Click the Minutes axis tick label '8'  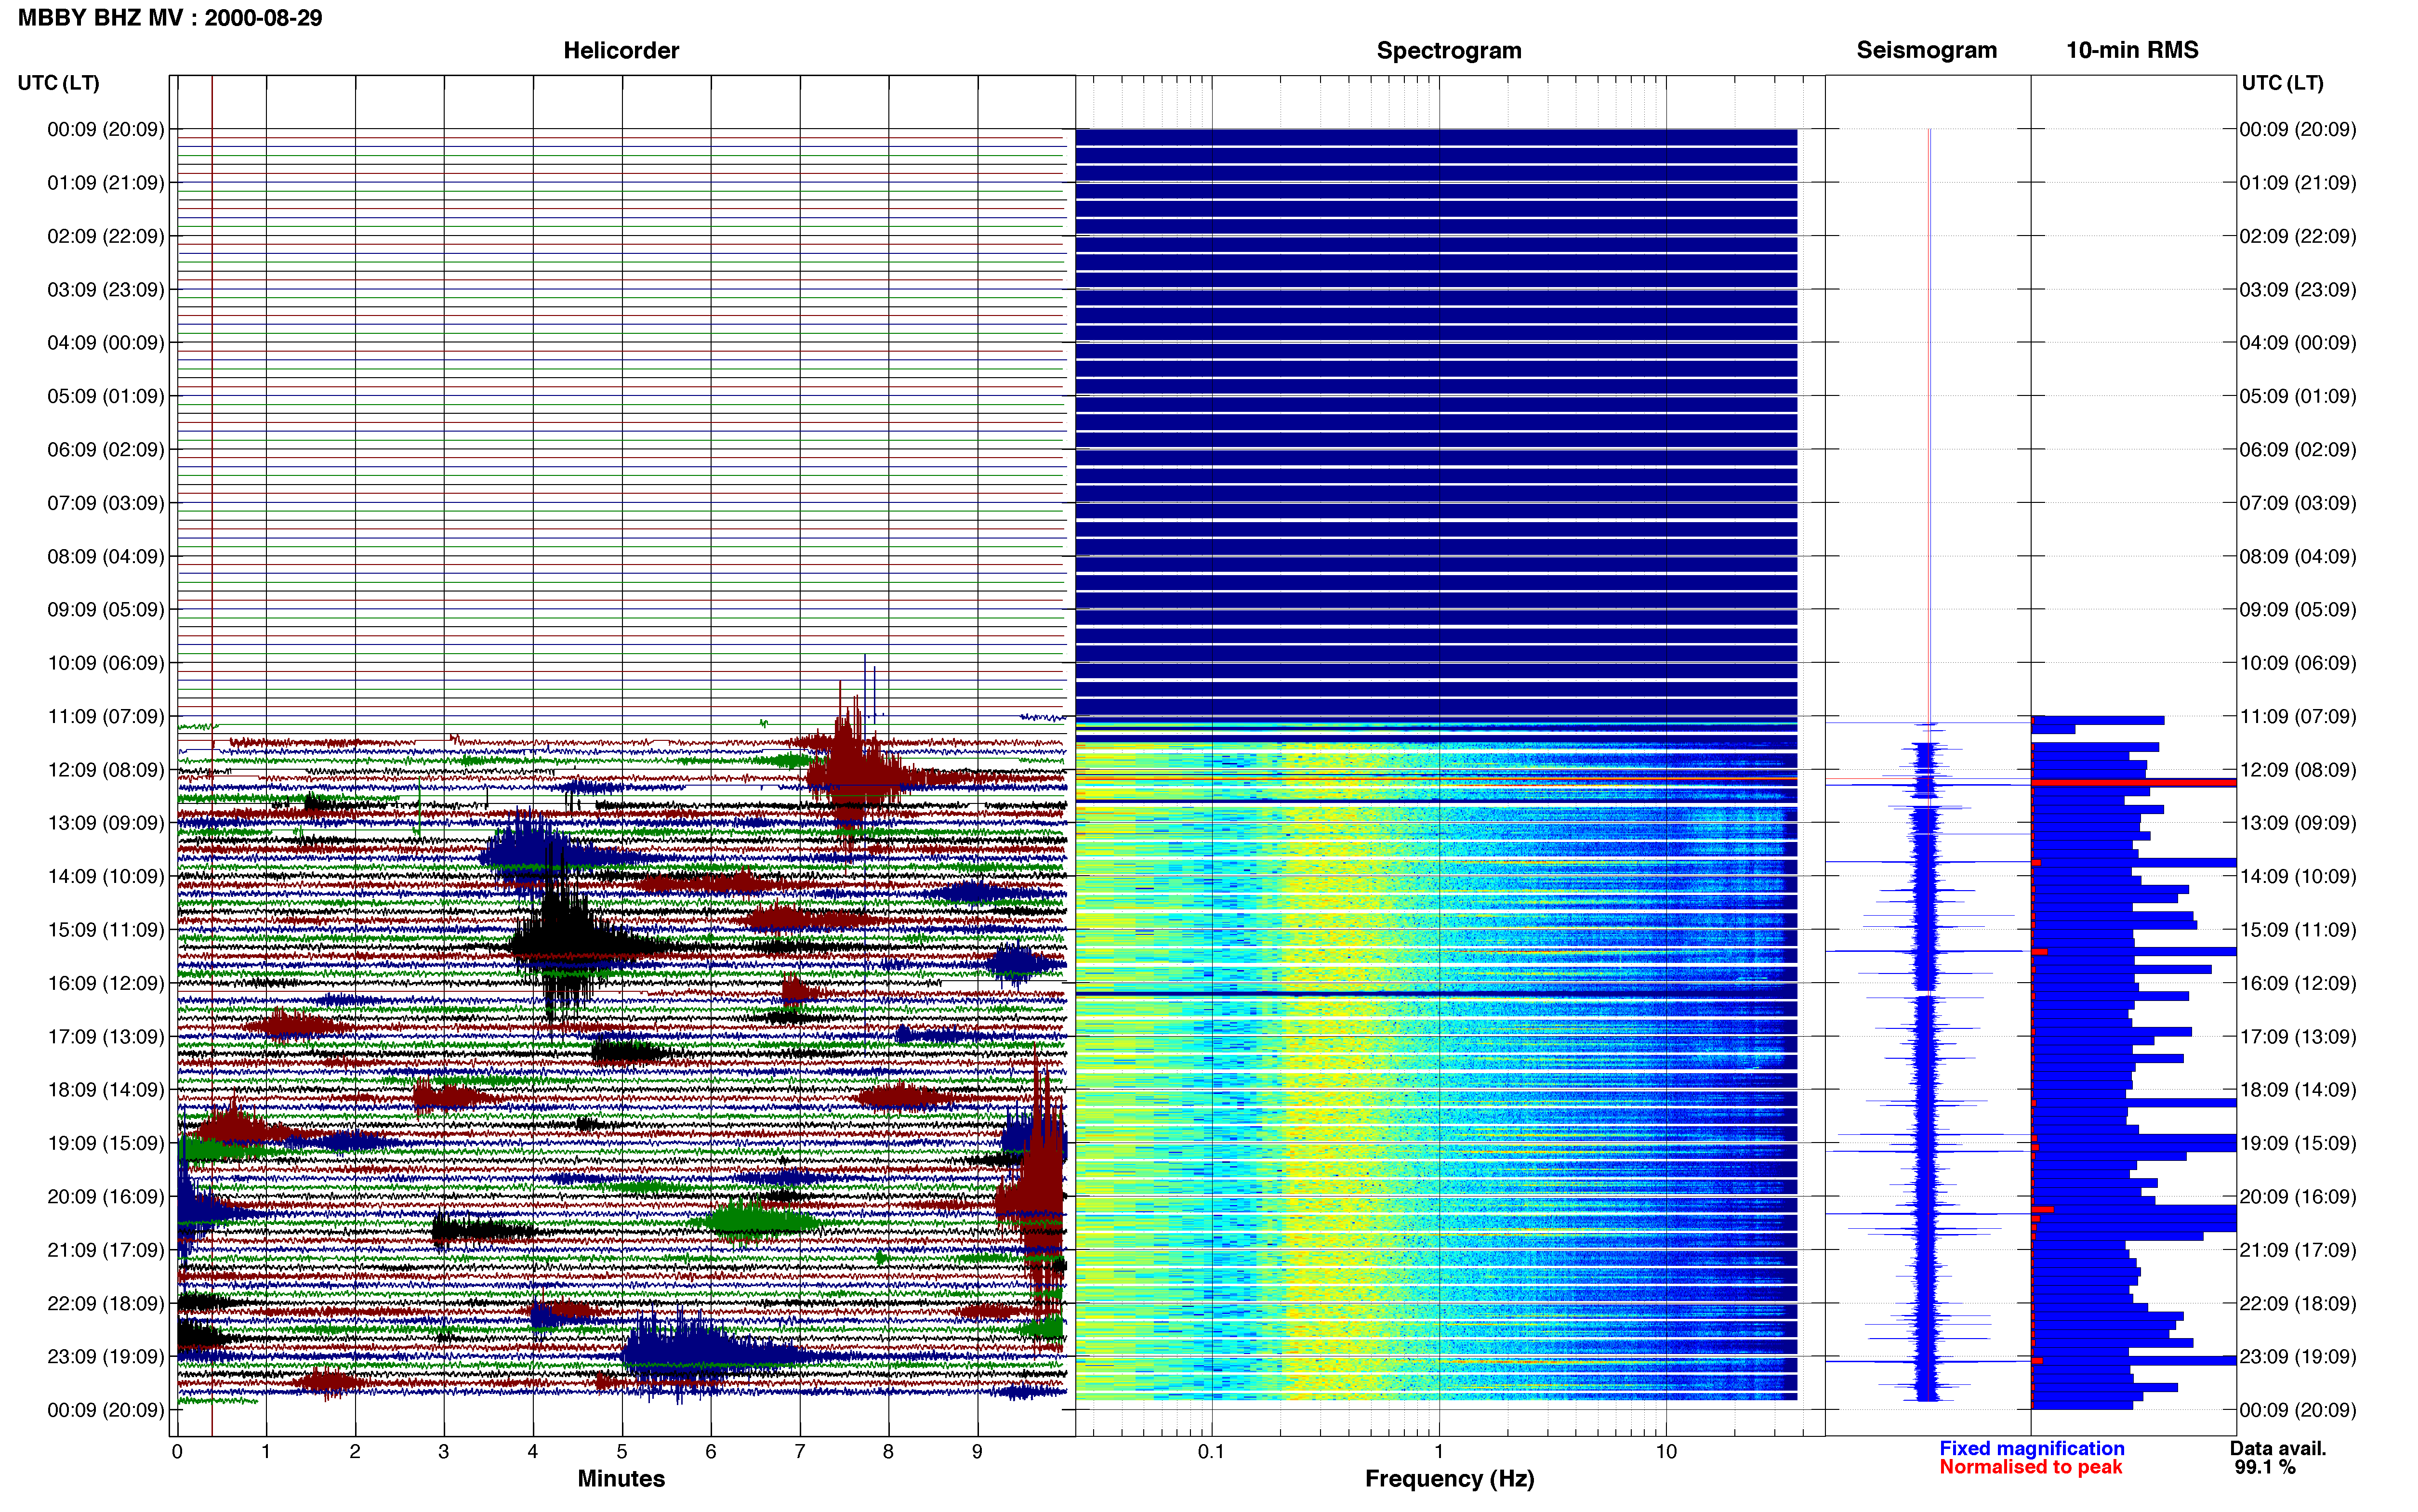click(x=888, y=1452)
